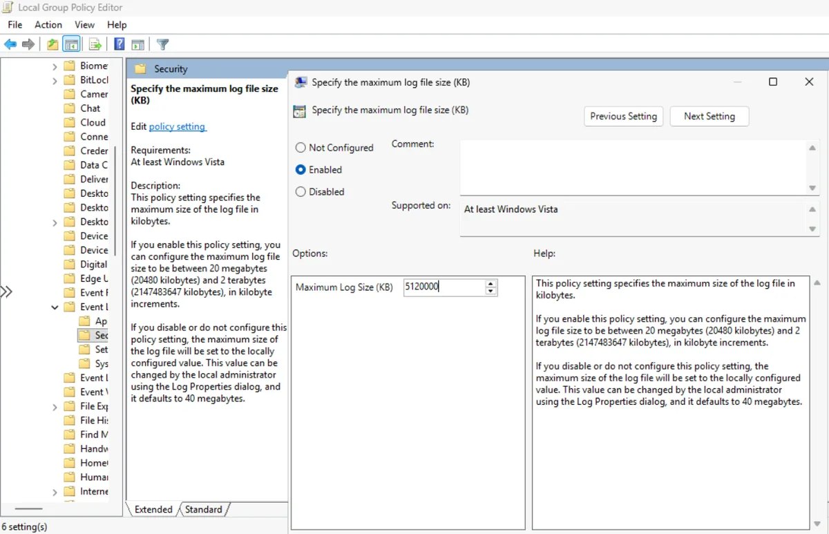Image resolution: width=829 pixels, height=534 pixels.
Task: Click the Next Setting button
Action: coord(709,116)
